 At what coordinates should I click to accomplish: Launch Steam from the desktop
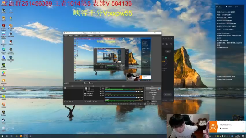point(3,121)
